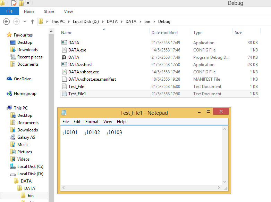Open Local Disk (C:) in navigation pane
The width and height of the screenshot is (271, 202).
[x=30, y=167]
